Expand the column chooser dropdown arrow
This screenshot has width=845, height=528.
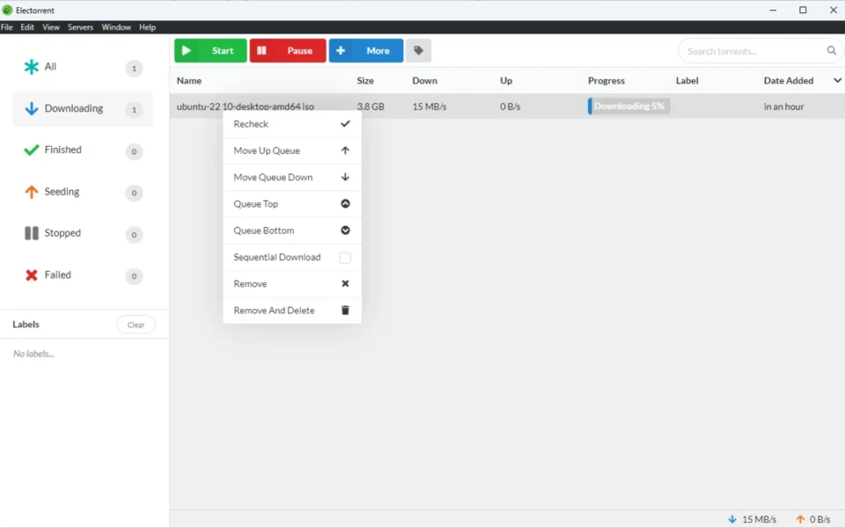(x=837, y=80)
